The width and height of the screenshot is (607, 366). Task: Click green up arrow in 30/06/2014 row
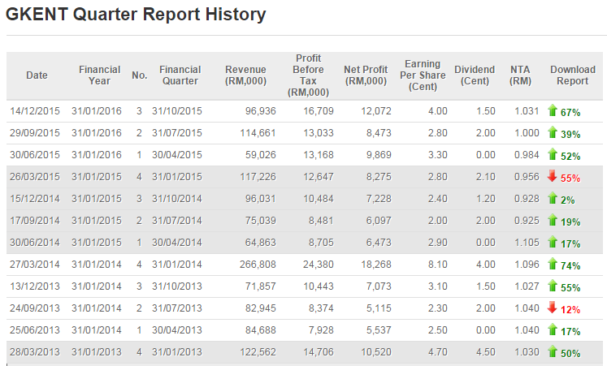point(553,243)
